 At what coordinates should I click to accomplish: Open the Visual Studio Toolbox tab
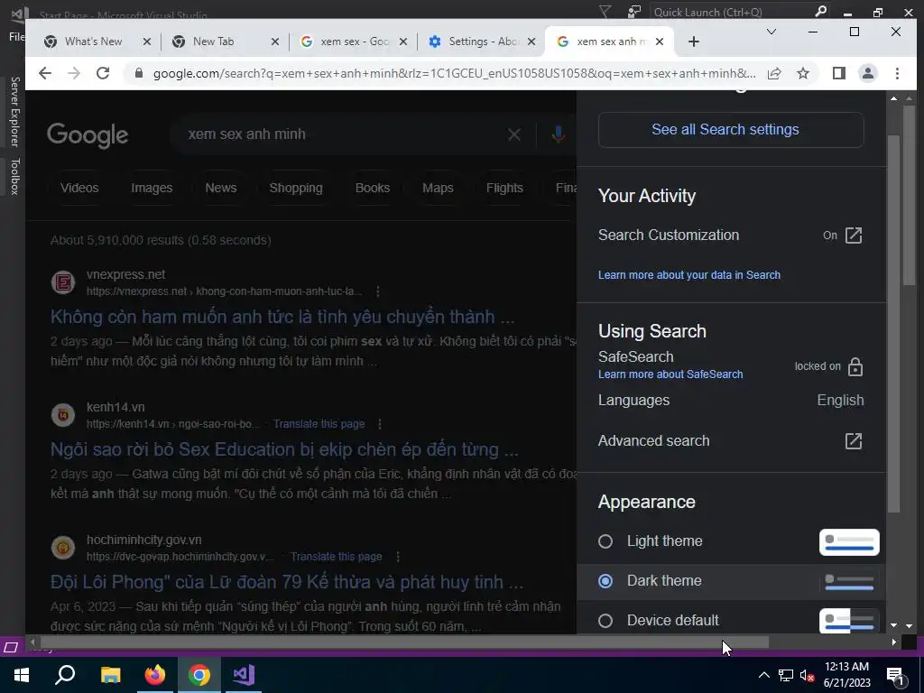(x=14, y=176)
